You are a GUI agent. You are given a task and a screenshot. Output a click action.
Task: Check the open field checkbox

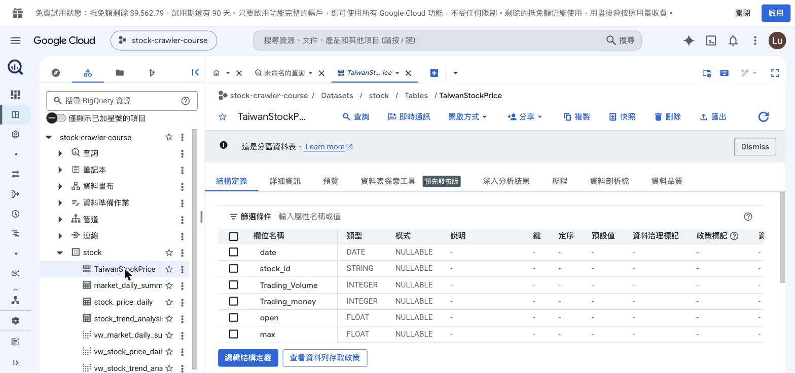tap(233, 318)
